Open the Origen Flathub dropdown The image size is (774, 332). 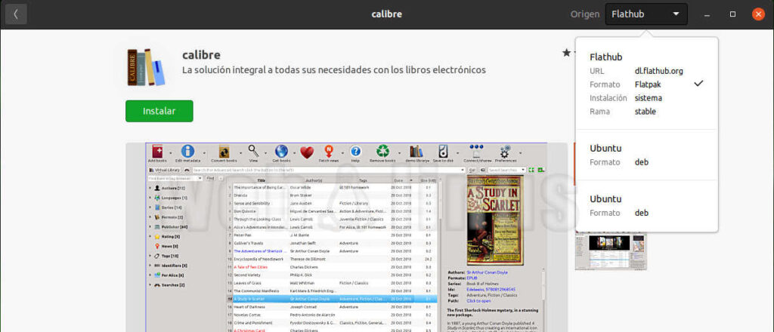pyautogui.click(x=646, y=14)
